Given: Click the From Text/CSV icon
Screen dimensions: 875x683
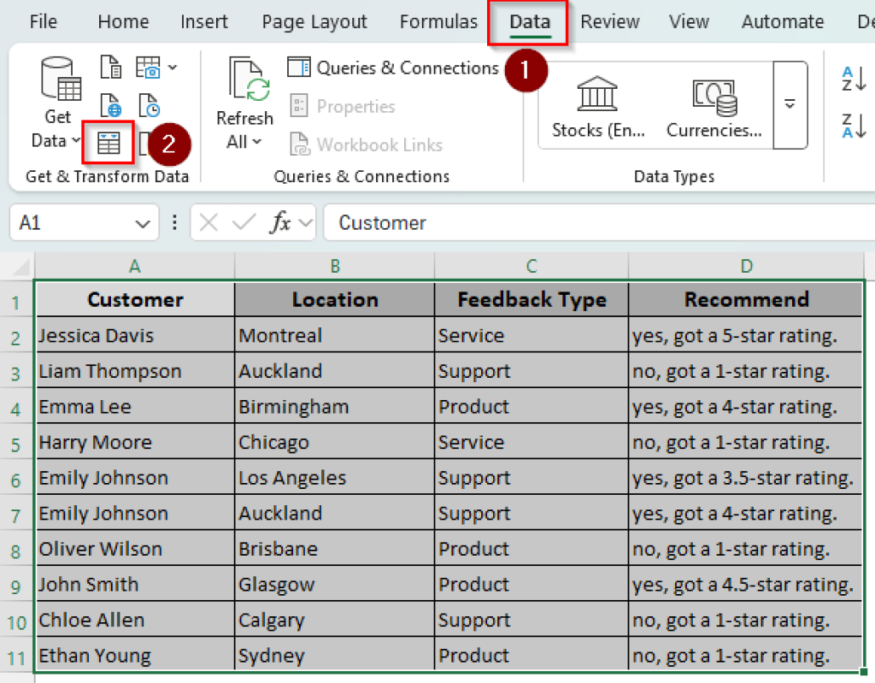Looking at the screenshot, I should pyautogui.click(x=109, y=67).
